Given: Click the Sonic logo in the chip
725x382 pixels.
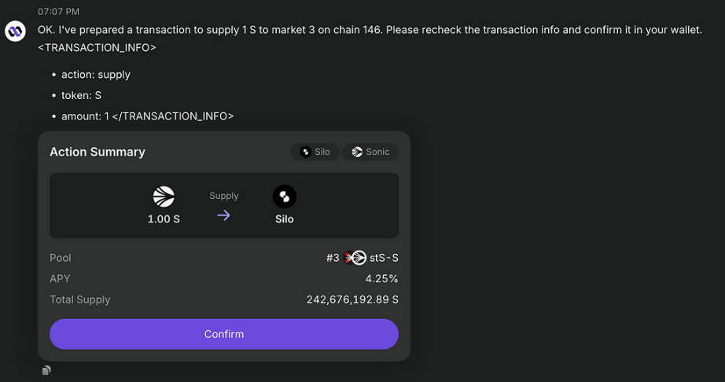Looking at the screenshot, I should [357, 152].
